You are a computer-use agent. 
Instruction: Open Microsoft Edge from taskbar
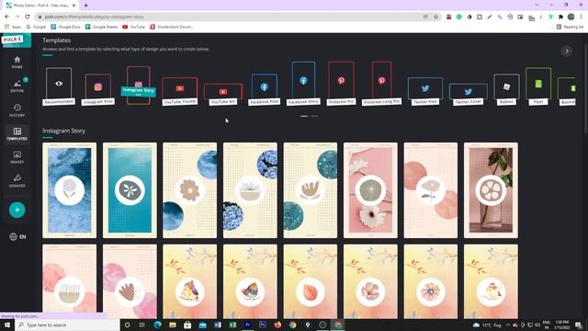point(157,325)
